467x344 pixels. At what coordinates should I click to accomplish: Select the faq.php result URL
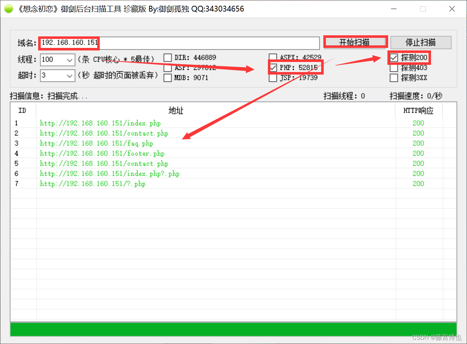[96, 143]
